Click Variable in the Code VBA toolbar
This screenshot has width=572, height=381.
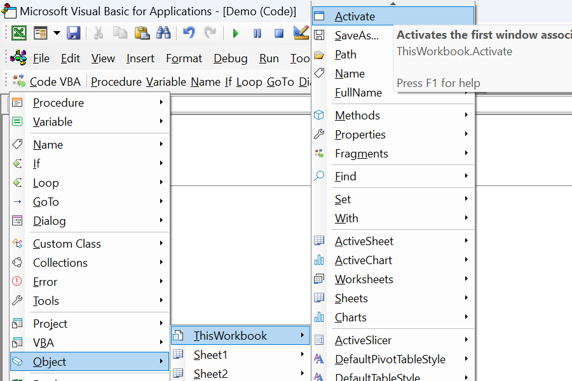pyautogui.click(x=167, y=82)
